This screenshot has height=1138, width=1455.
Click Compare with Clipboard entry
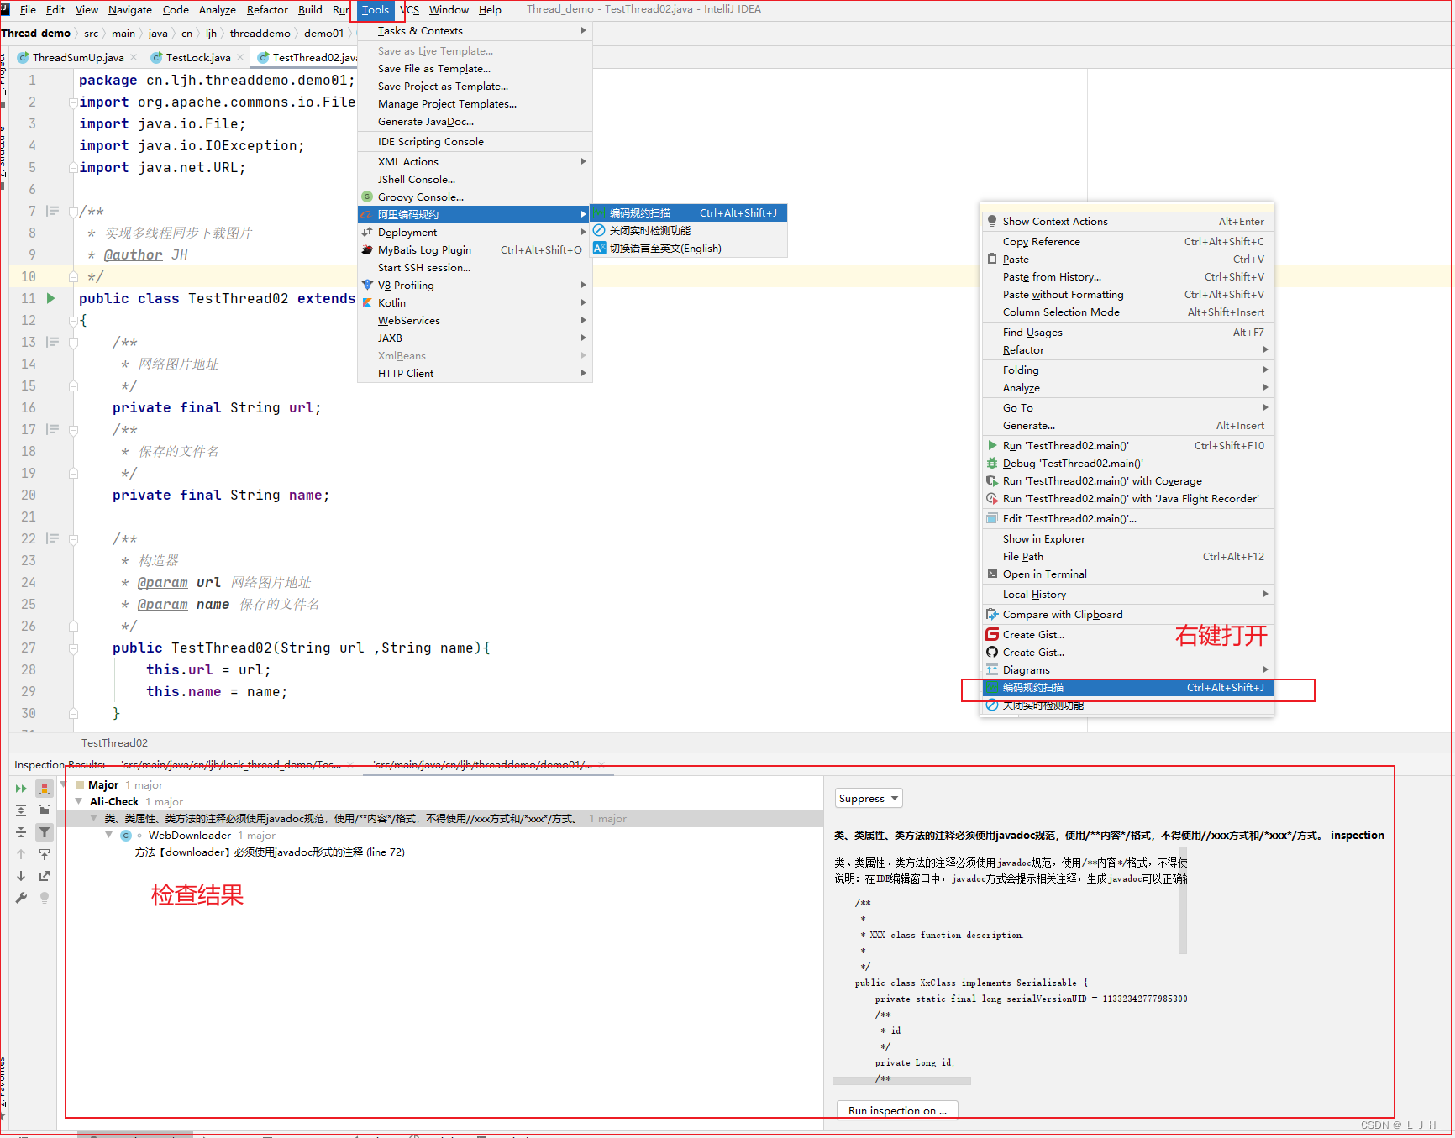click(x=1127, y=615)
